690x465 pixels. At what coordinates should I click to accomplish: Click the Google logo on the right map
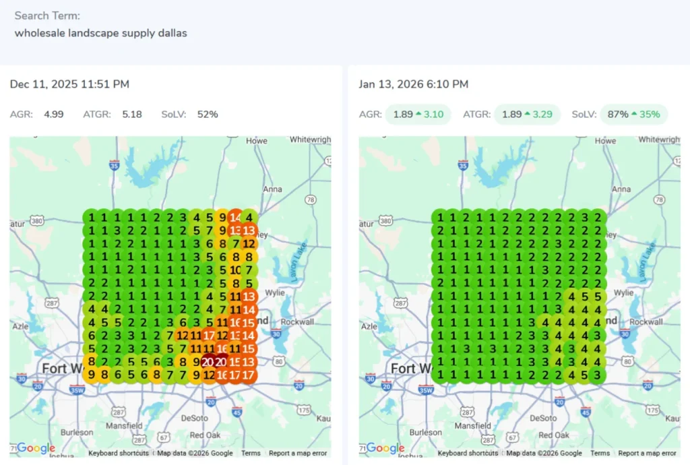coord(385,448)
